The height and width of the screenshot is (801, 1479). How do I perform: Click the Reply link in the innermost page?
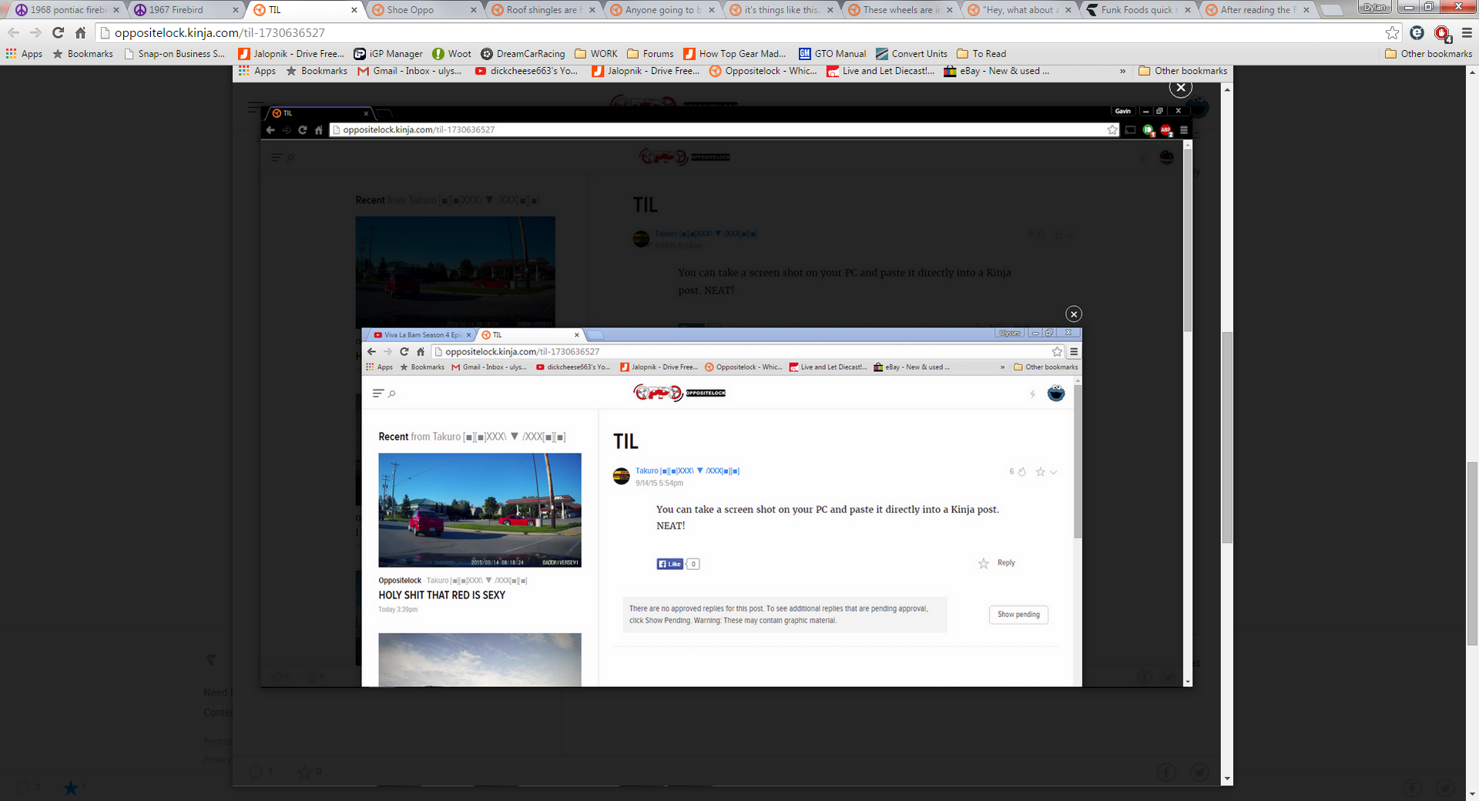pyautogui.click(x=1006, y=563)
